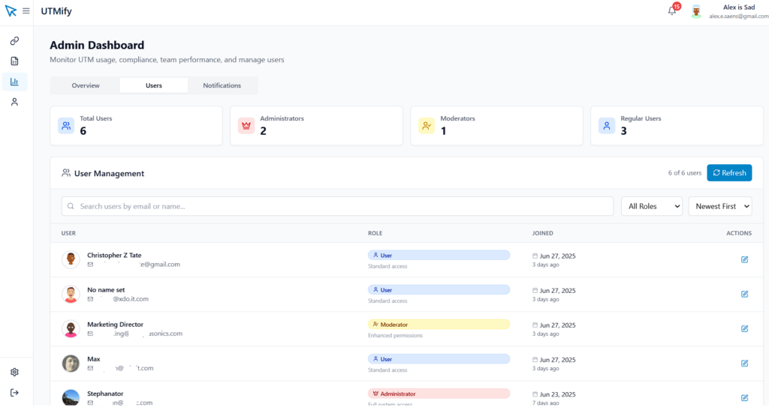Click the Refresh button
This screenshot has height=407, width=769.
point(729,173)
